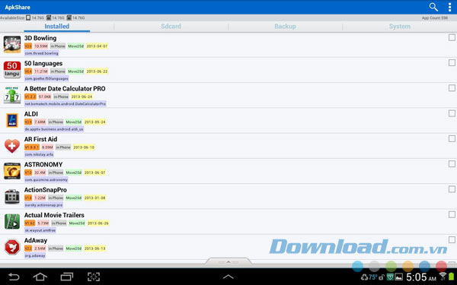Select the ASTRONOMY checkbox

point(452,164)
